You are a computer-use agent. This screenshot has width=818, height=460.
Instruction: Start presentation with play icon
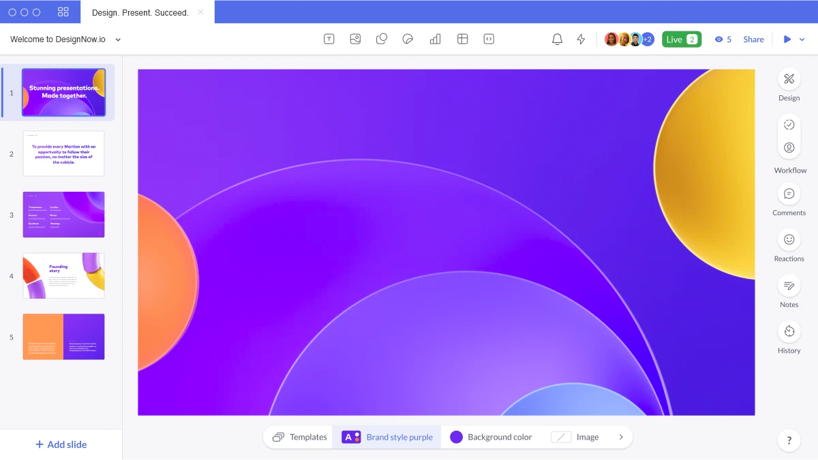[787, 39]
